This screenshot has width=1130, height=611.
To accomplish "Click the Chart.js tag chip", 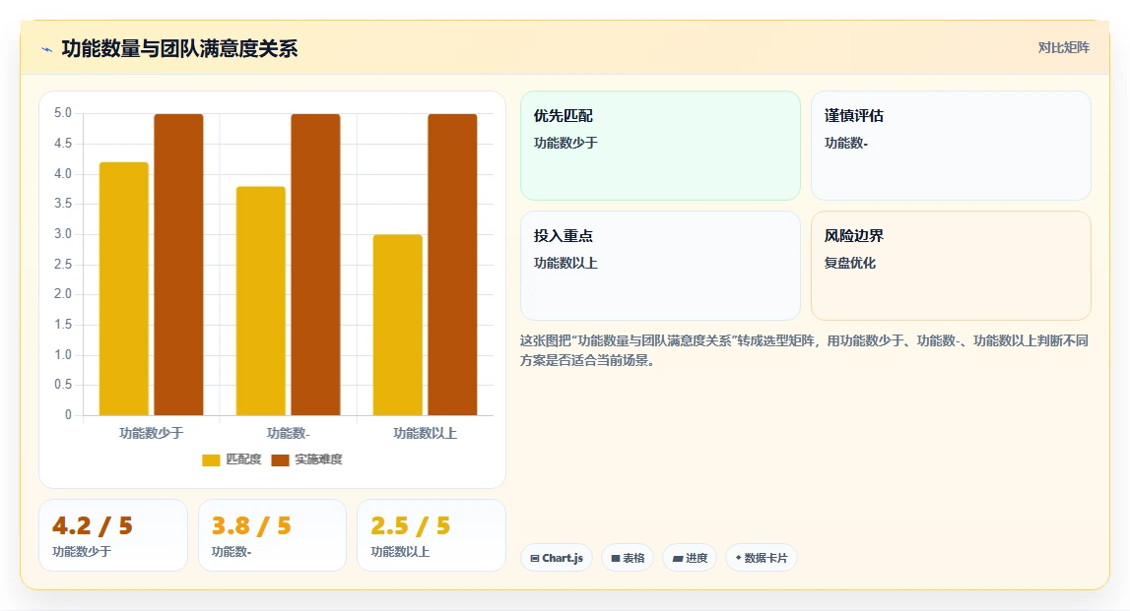I will (557, 558).
